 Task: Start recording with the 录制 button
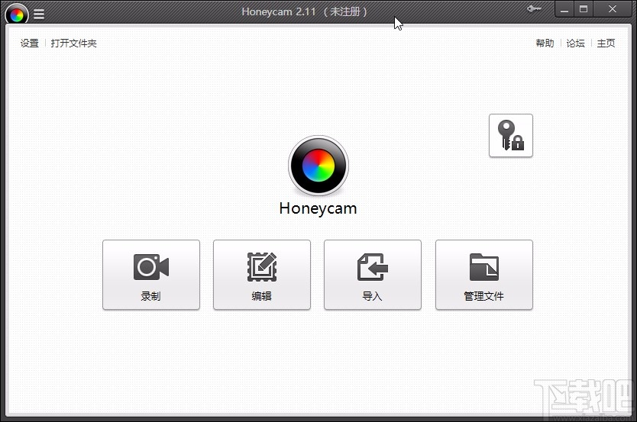coord(151,275)
